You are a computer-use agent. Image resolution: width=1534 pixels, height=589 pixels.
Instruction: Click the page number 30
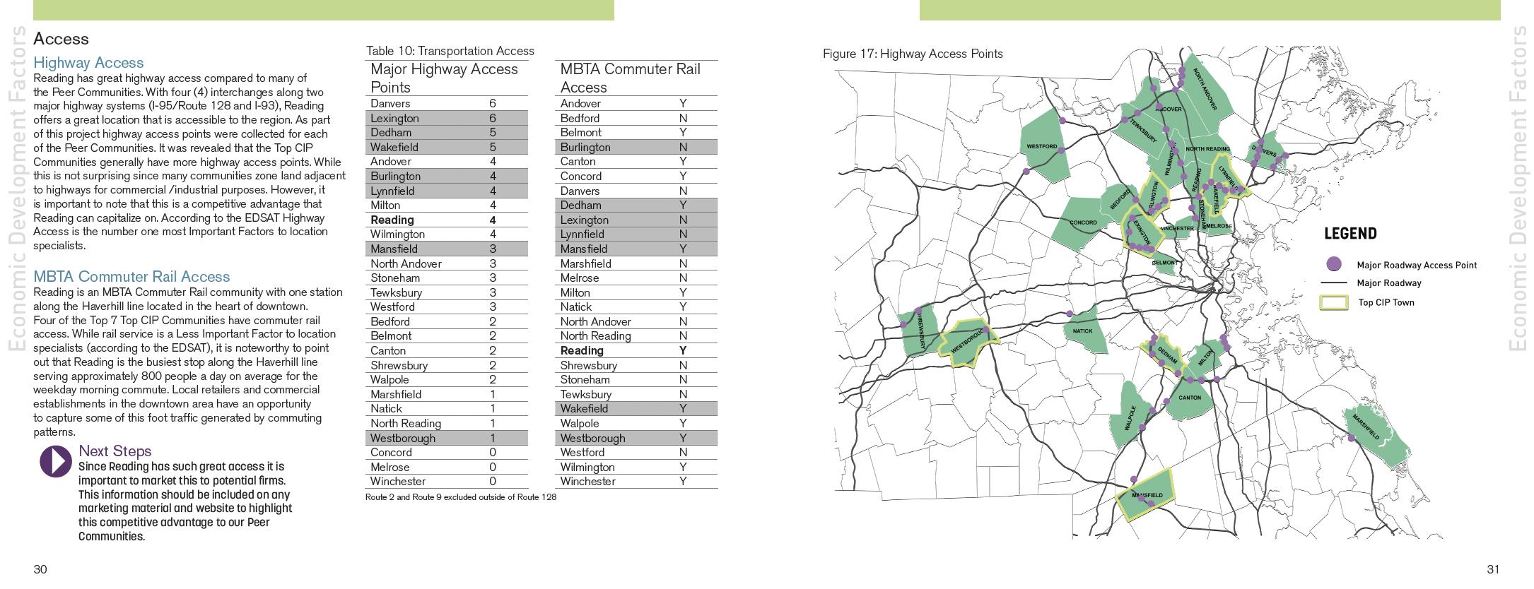point(40,570)
